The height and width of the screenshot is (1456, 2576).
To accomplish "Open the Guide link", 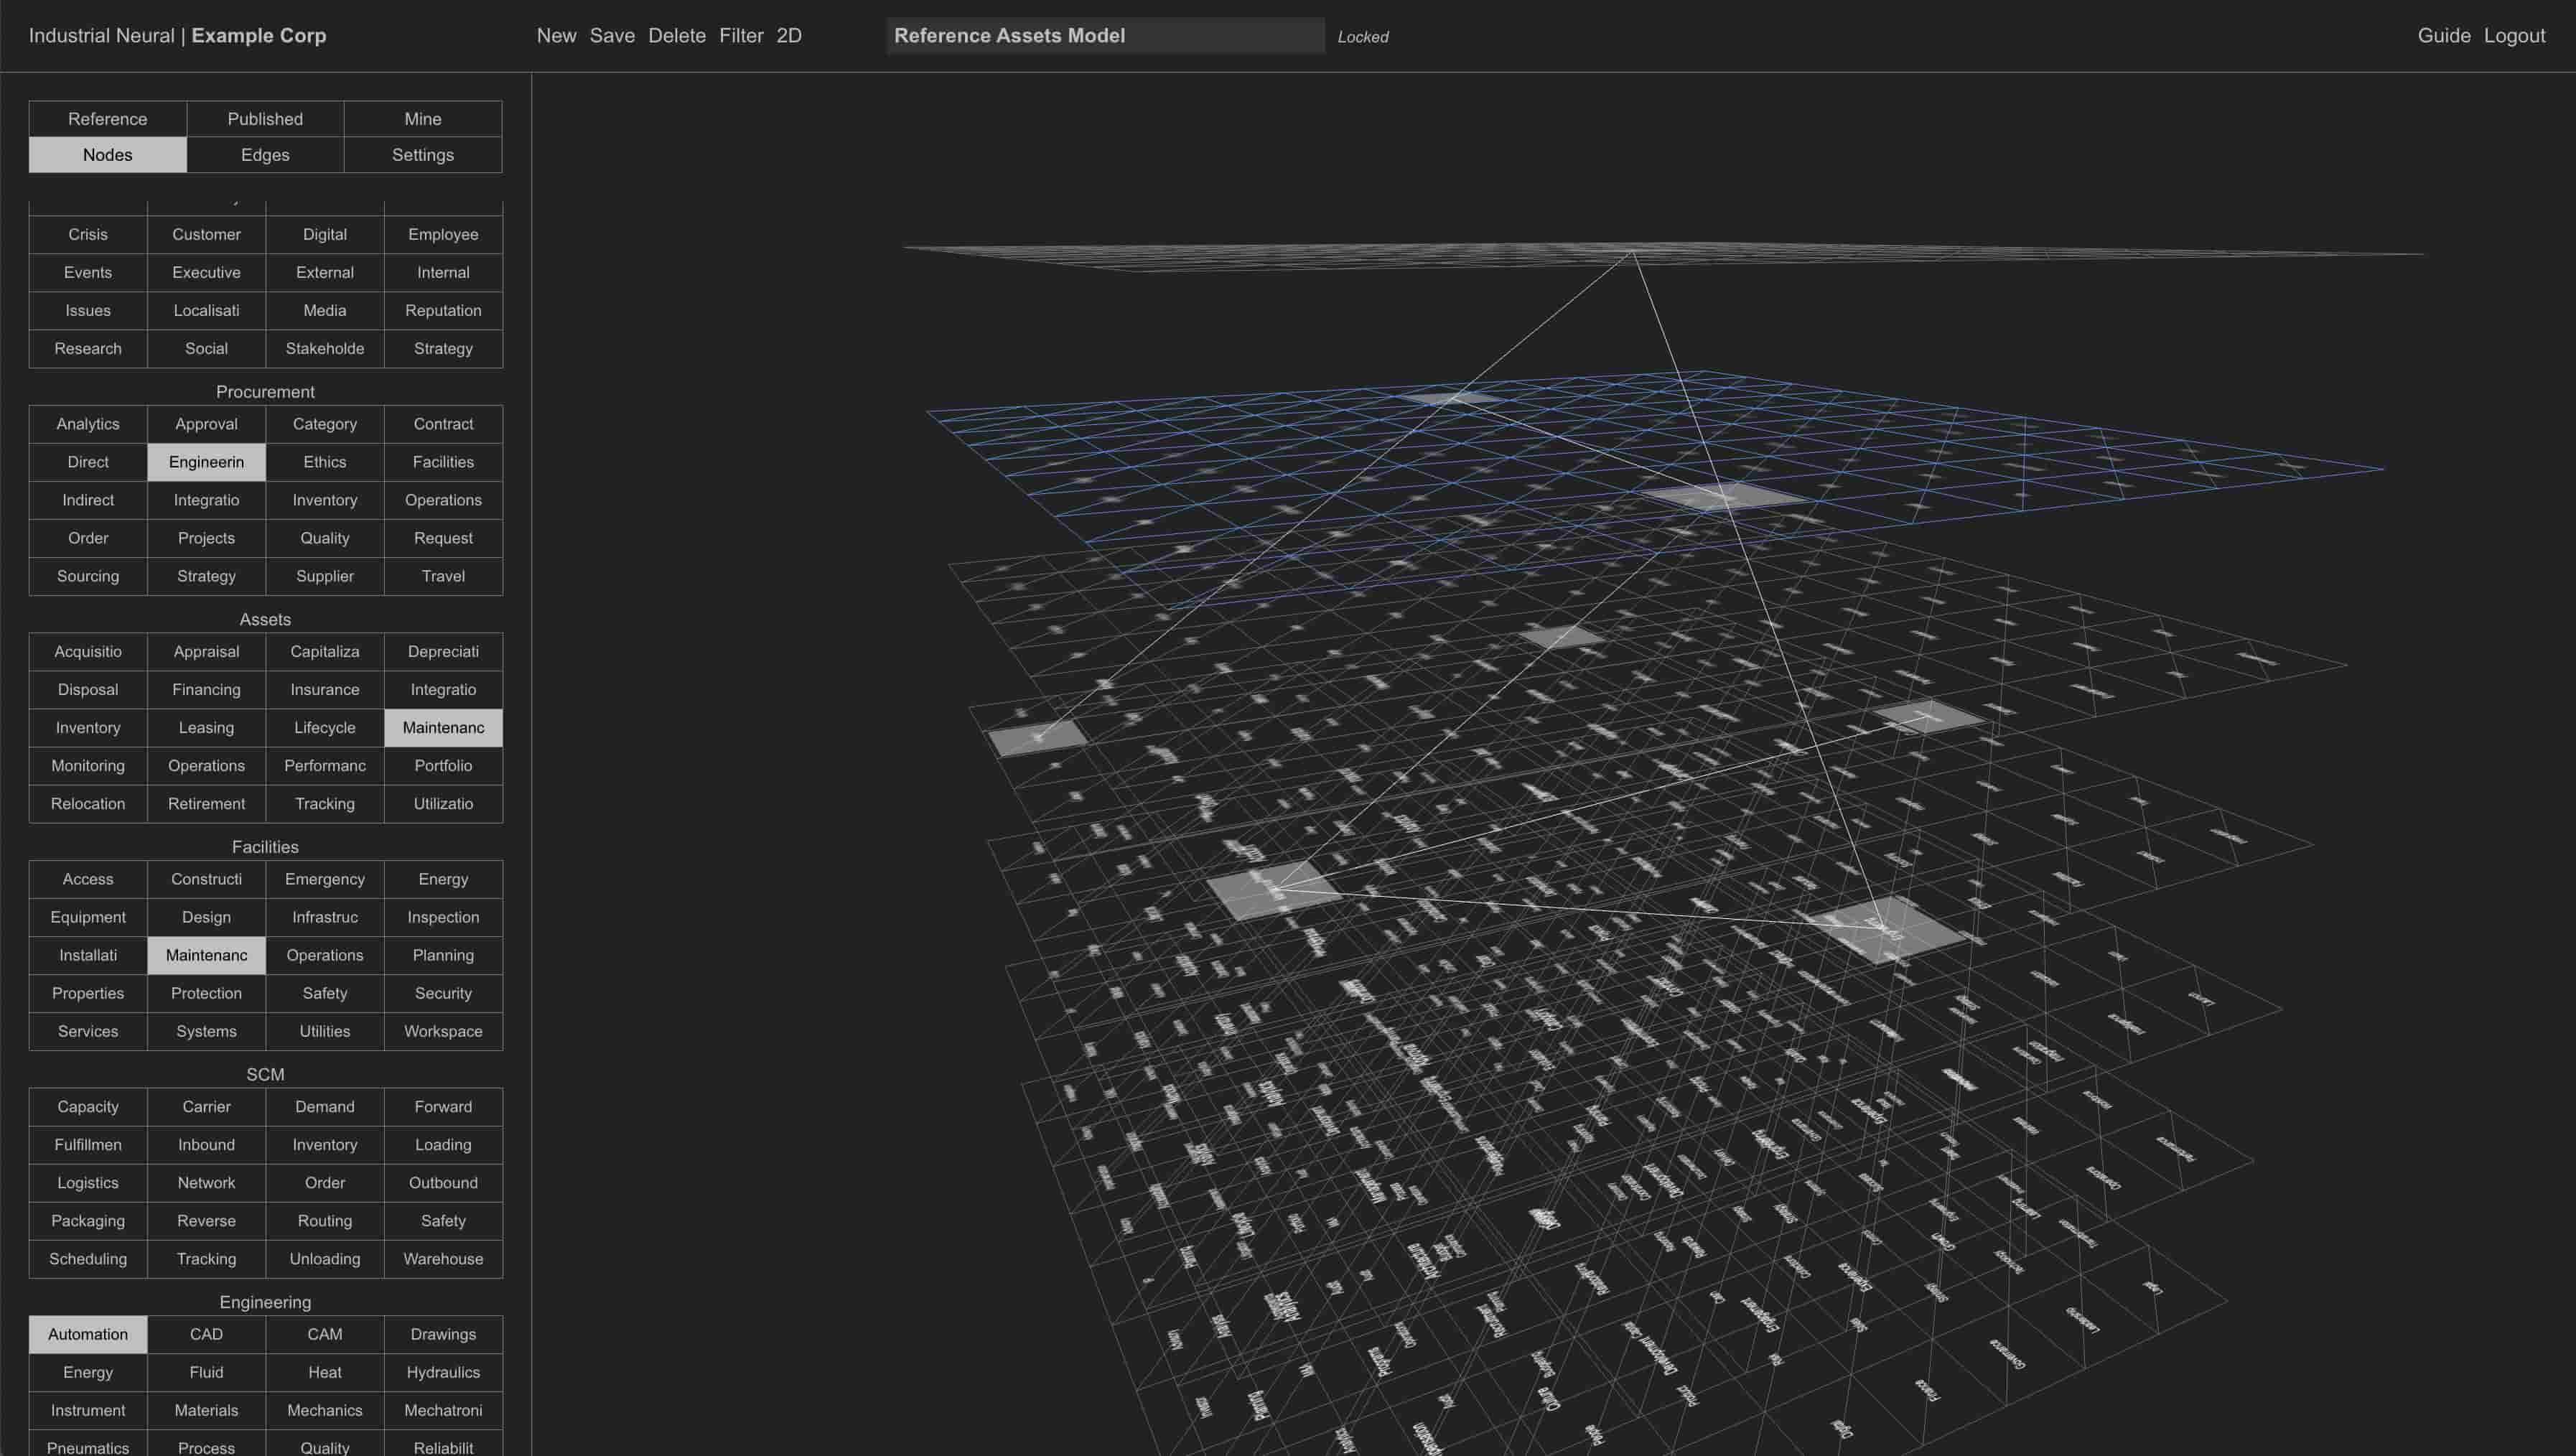I will 2444,36.
